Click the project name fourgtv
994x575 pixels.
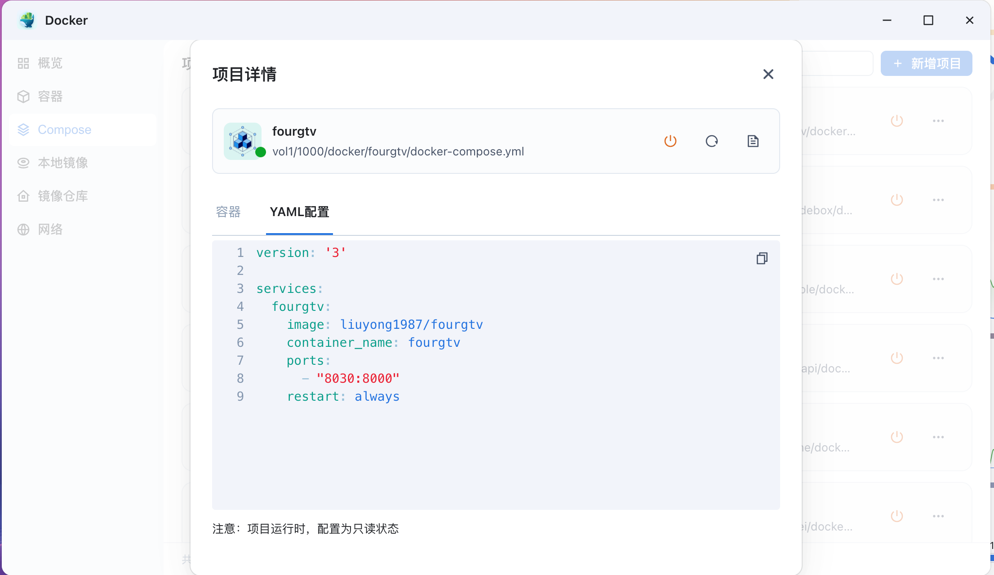(294, 131)
